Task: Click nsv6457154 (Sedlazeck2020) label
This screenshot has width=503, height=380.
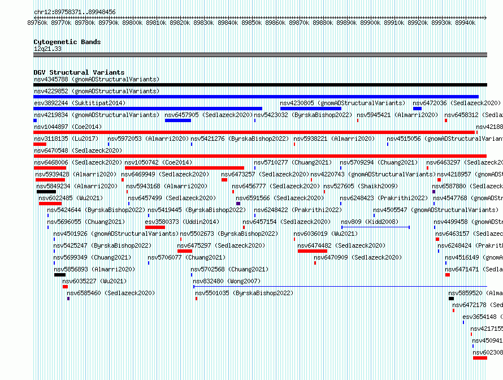Action: (x=287, y=222)
